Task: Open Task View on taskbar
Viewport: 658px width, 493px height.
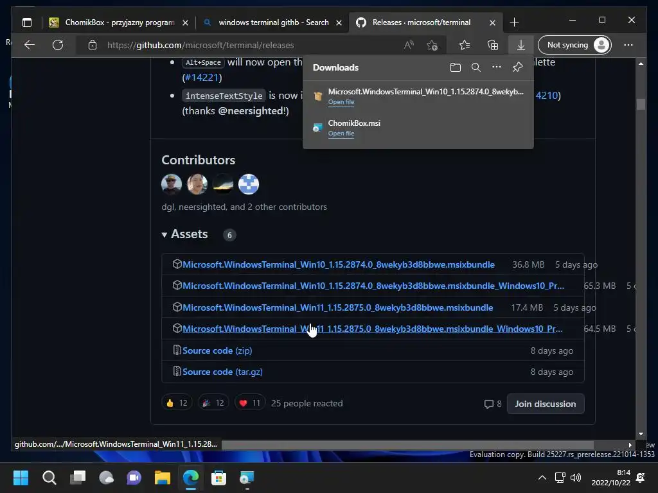Action: coord(78,478)
